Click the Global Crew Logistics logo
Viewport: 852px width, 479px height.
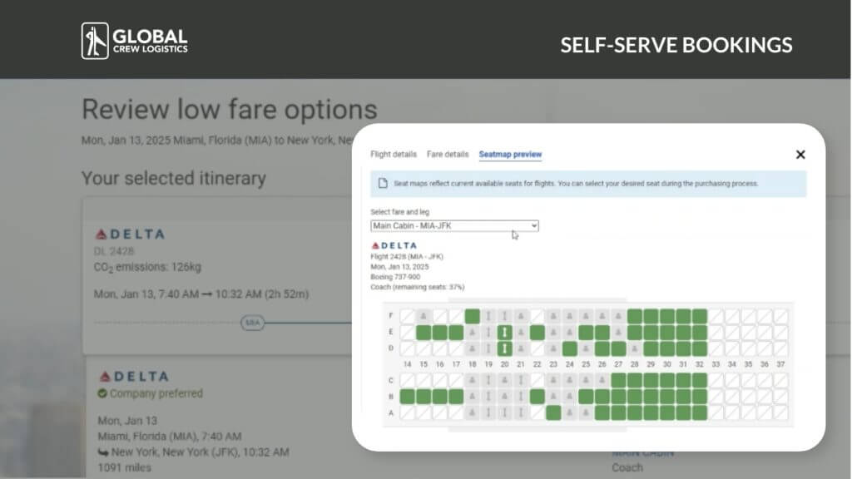135,41
